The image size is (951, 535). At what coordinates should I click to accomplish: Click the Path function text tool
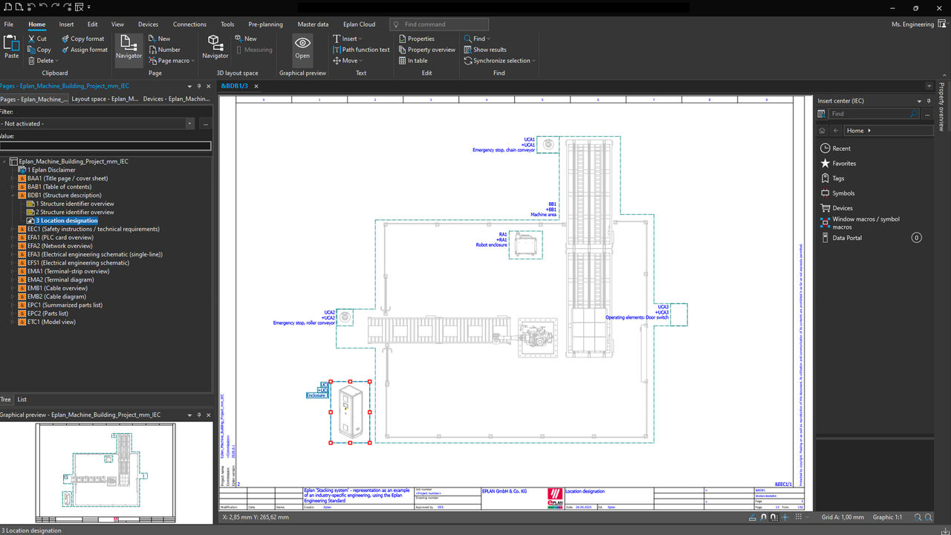click(x=361, y=49)
